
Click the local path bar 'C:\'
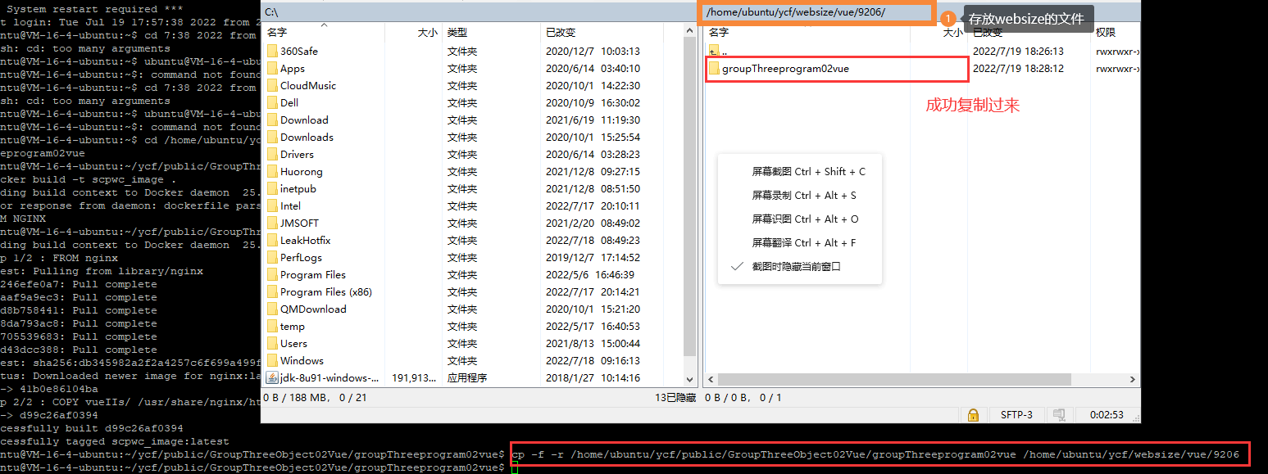tap(479, 12)
